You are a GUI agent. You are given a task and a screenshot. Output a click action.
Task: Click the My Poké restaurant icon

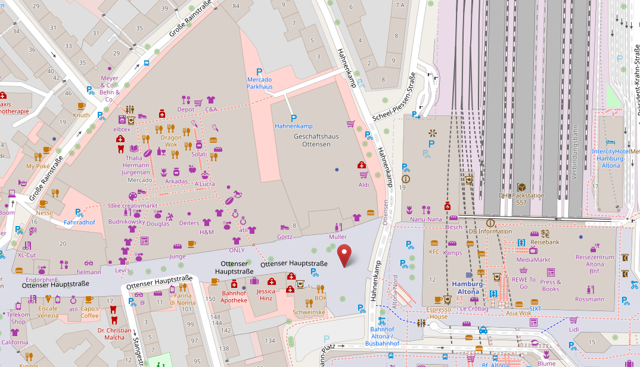click(x=38, y=157)
